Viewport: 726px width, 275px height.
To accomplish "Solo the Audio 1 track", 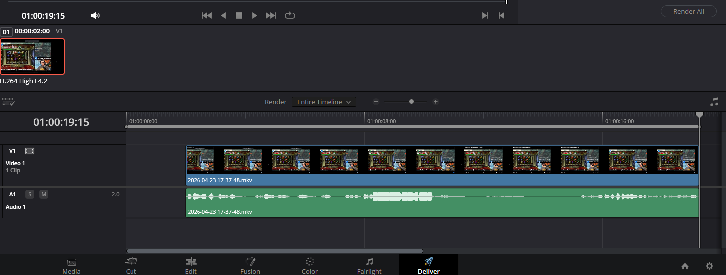I will (x=30, y=194).
